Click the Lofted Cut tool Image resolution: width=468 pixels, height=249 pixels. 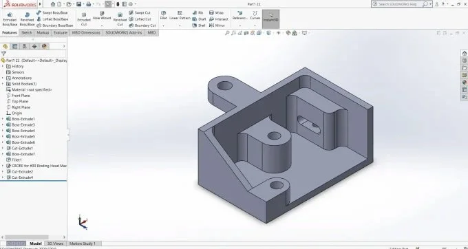tap(140, 19)
